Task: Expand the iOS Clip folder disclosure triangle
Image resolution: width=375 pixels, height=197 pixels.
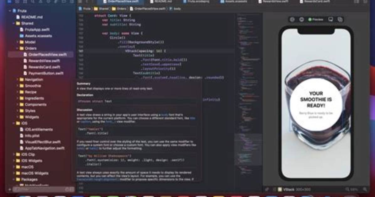Action: click(13, 154)
